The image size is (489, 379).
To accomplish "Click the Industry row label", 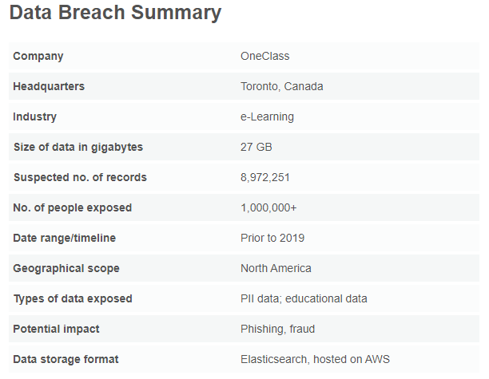I will pos(35,116).
